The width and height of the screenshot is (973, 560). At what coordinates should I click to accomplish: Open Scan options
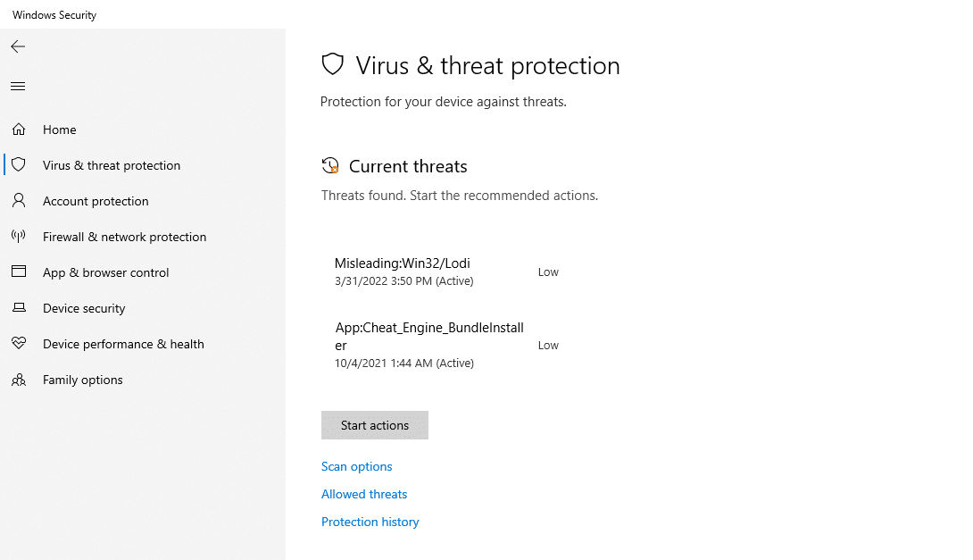pos(356,466)
